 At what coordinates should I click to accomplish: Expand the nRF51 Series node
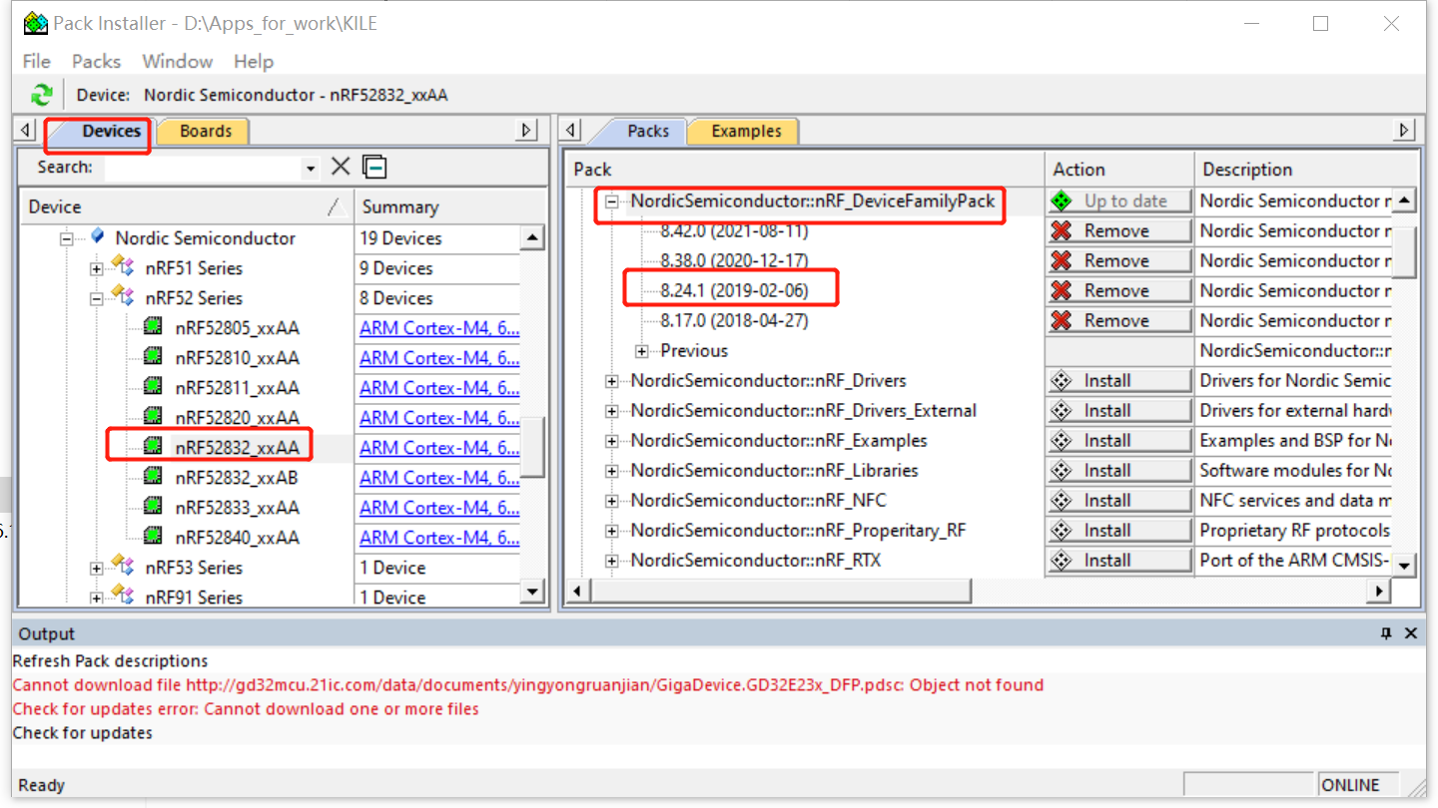tap(97, 268)
